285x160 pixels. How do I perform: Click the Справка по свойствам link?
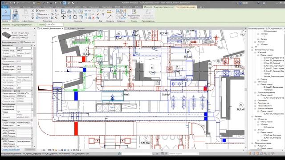coord(11,150)
